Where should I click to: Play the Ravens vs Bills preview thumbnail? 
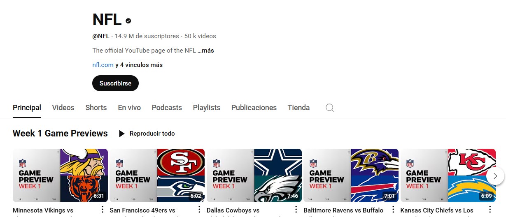tap(351, 175)
